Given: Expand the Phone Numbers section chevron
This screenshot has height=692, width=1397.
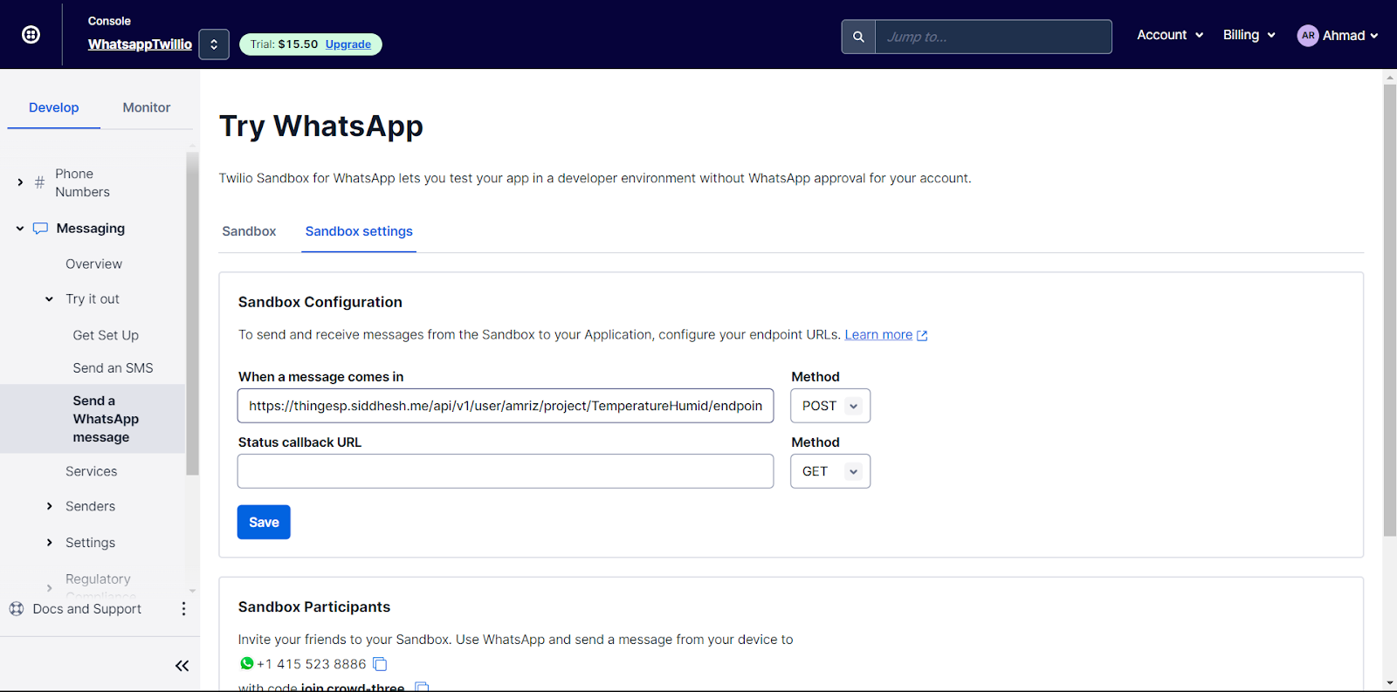Looking at the screenshot, I should click(20, 182).
